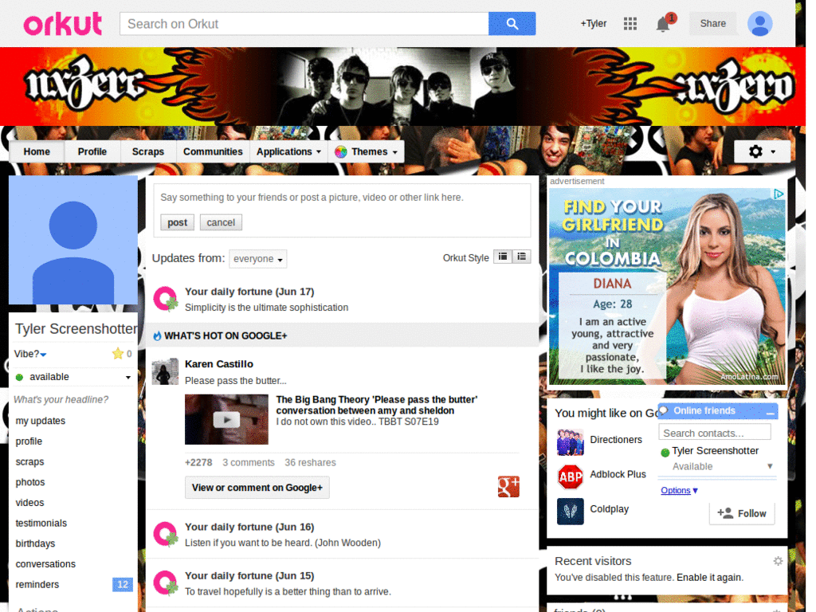Click the post button
The width and height of the screenshot is (816, 612).
point(177,223)
